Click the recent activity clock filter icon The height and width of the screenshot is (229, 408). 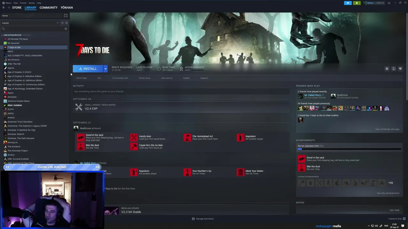click(x=62, y=23)
